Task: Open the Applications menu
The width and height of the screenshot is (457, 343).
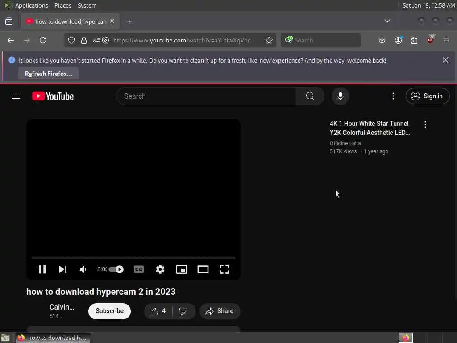Action: click(32, 5)
